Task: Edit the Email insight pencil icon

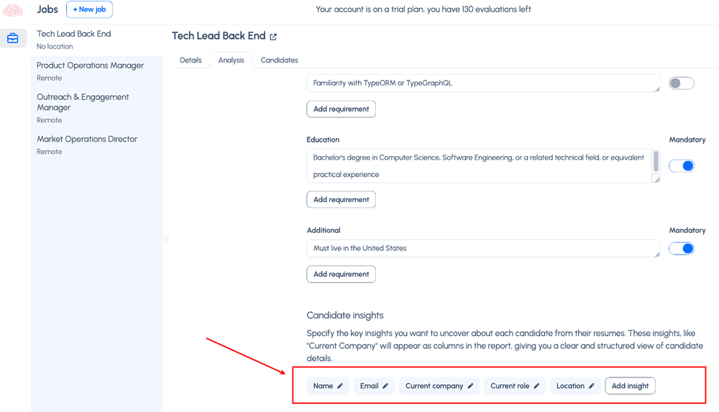Action: [x=385, y=386]
